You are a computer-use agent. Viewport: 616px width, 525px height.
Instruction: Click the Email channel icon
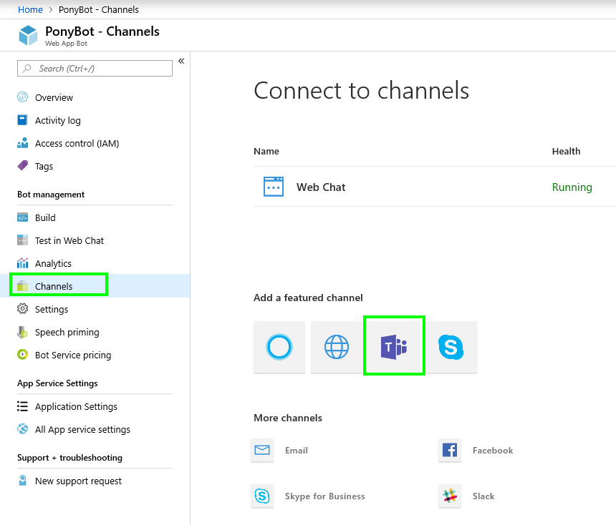click(x=262, y=450)
